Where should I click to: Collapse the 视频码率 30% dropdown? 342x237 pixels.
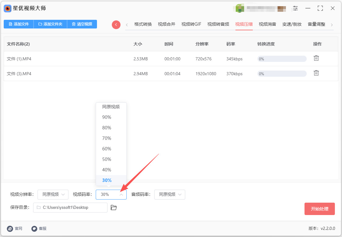coord(111,195)
